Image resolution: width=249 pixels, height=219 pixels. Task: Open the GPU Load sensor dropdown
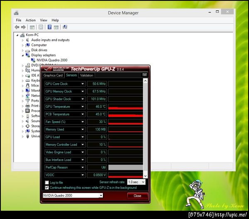[83, 137]
